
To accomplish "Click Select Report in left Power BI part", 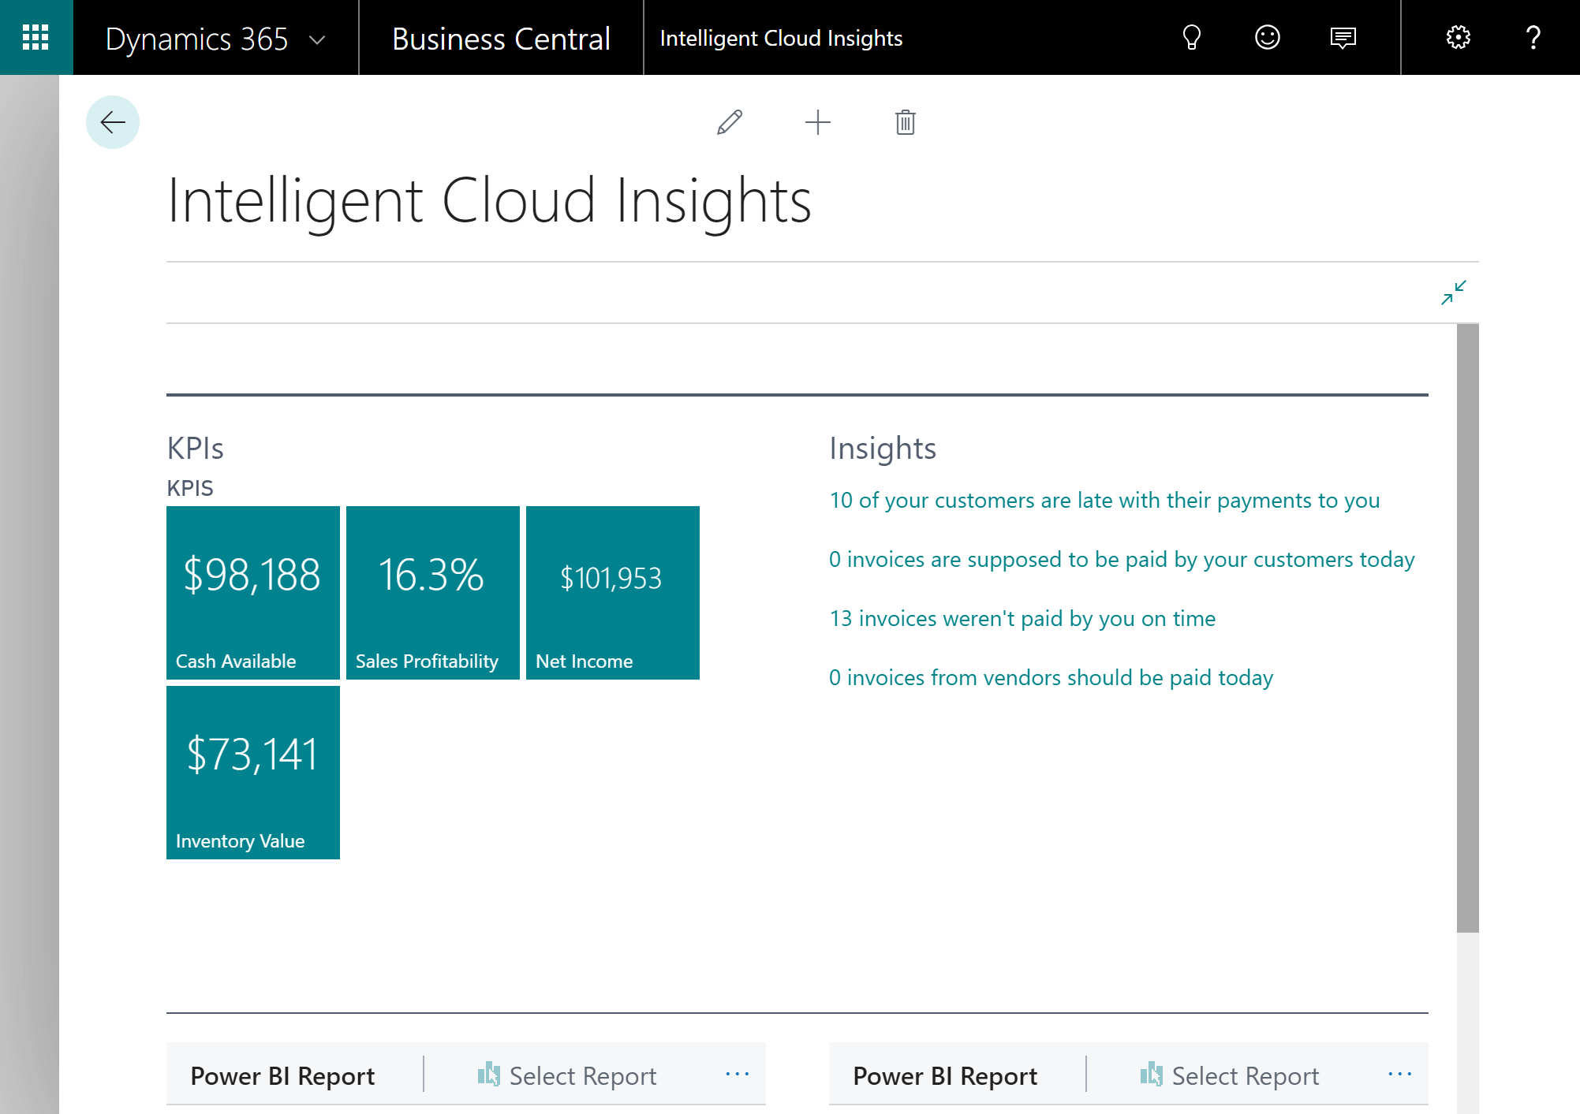I will coord(567,1076).
